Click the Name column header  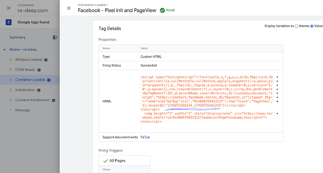106,48
